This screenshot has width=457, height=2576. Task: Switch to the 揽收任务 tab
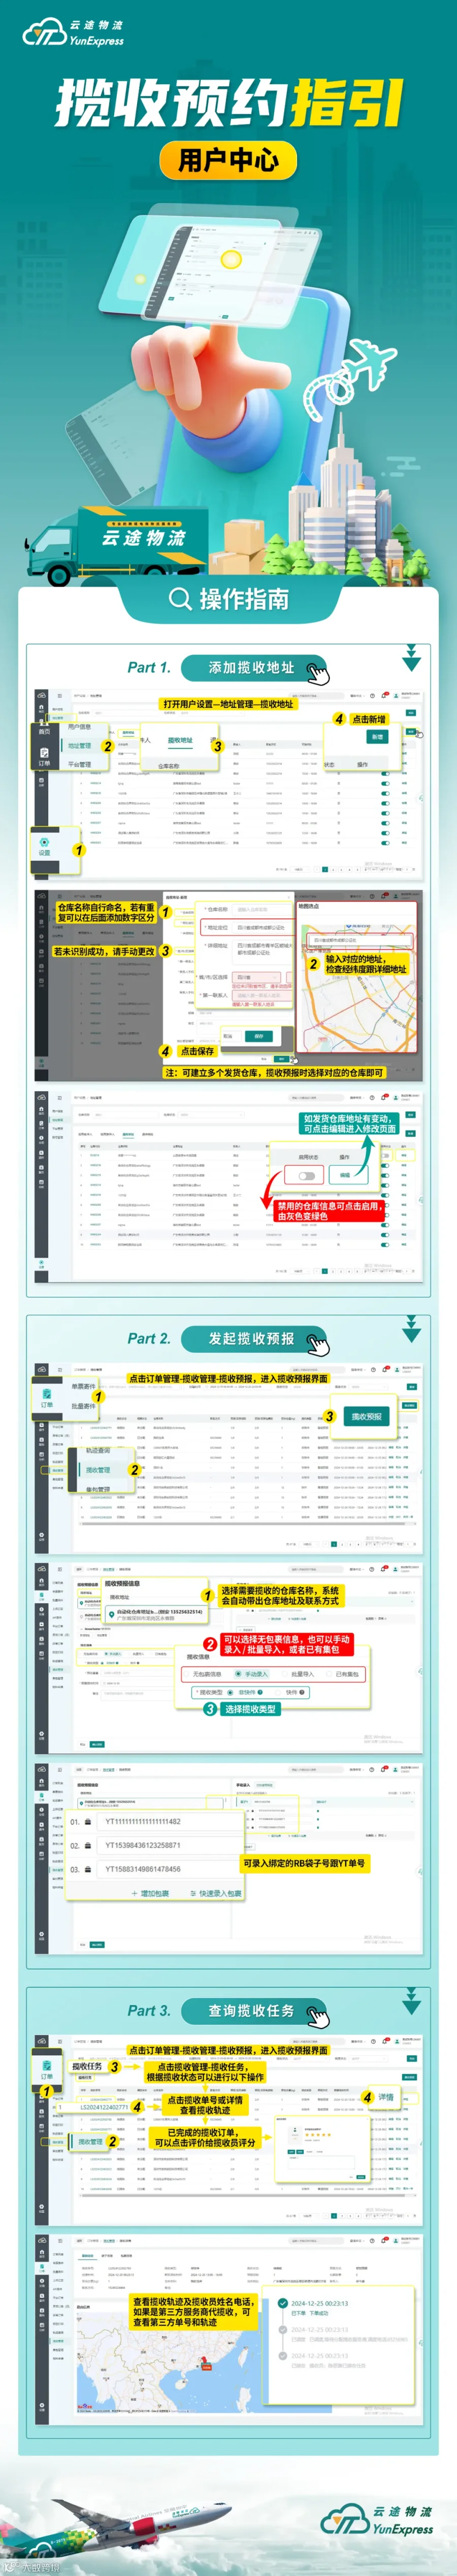pos(87,2066)
